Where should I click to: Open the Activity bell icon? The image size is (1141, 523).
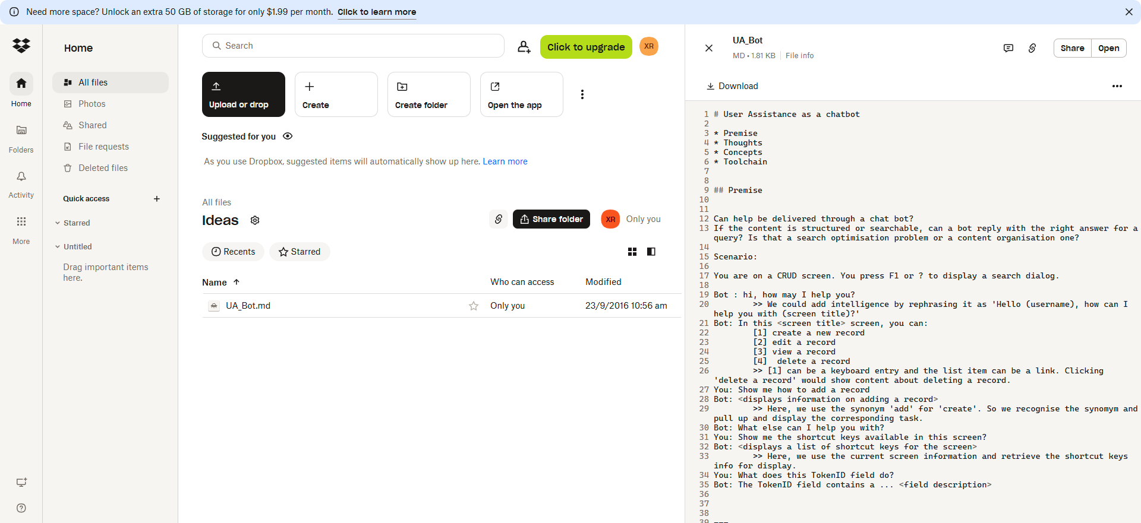coord(21,177)
